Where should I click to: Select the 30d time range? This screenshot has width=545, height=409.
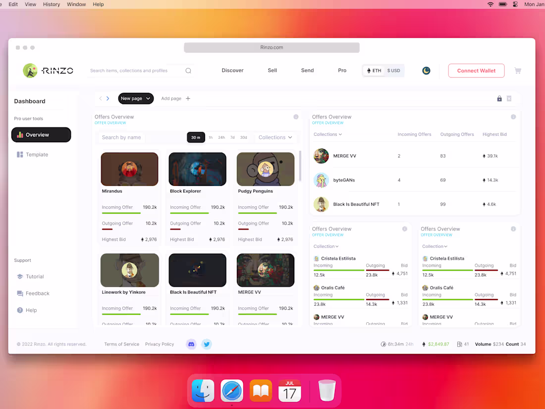pyautogui.click(x=244, y=137)
